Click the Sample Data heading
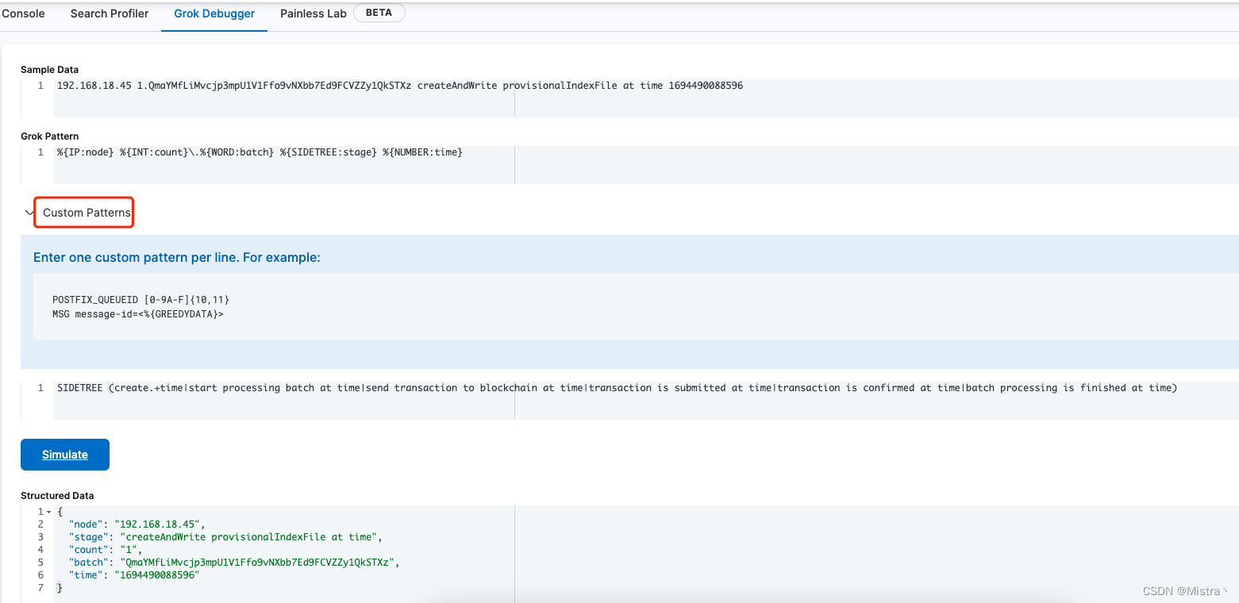 point(49,70)
